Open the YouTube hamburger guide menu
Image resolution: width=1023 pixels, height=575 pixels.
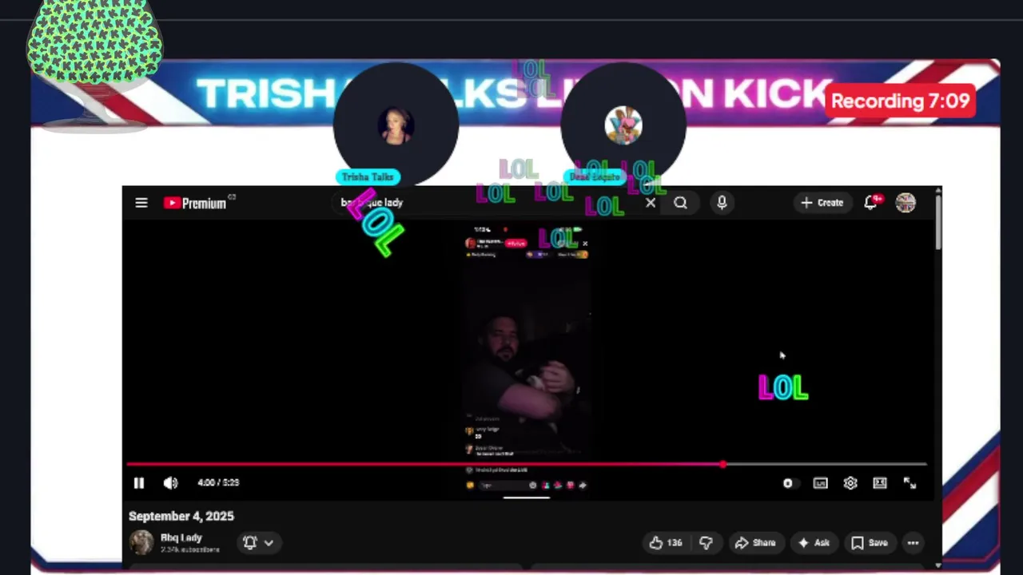click(x=141, y=203)
